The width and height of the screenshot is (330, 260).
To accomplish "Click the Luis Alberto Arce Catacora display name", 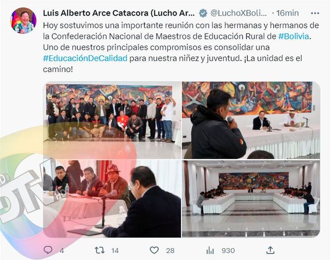I will point(119,13).
